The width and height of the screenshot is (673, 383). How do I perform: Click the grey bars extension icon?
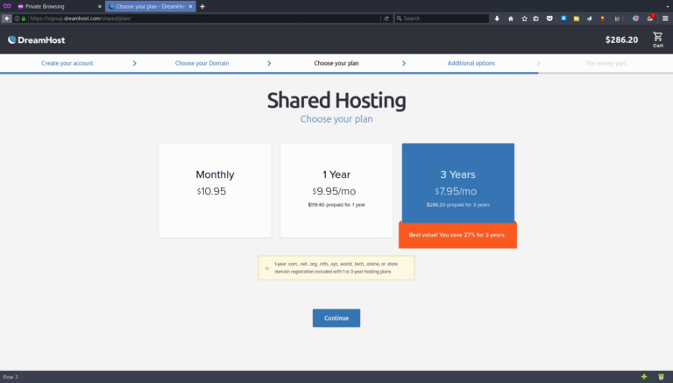click(617, 18)
